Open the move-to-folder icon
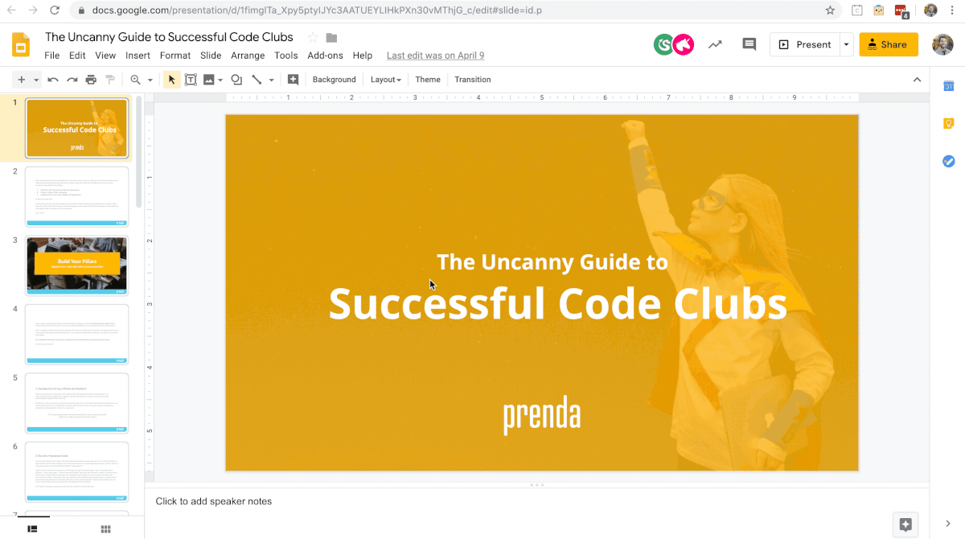The height and width of the screenshot is (539, 965). (x=331, y=38)
